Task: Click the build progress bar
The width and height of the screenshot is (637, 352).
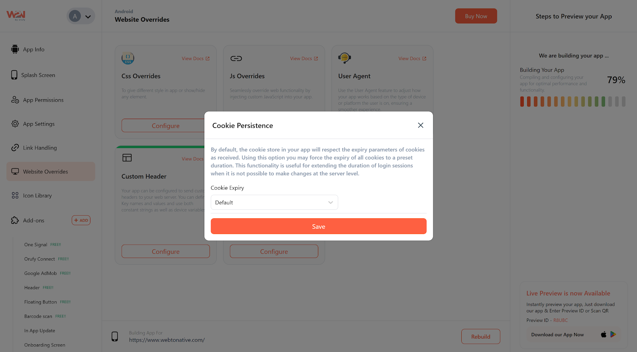Action: click(572, 101)
